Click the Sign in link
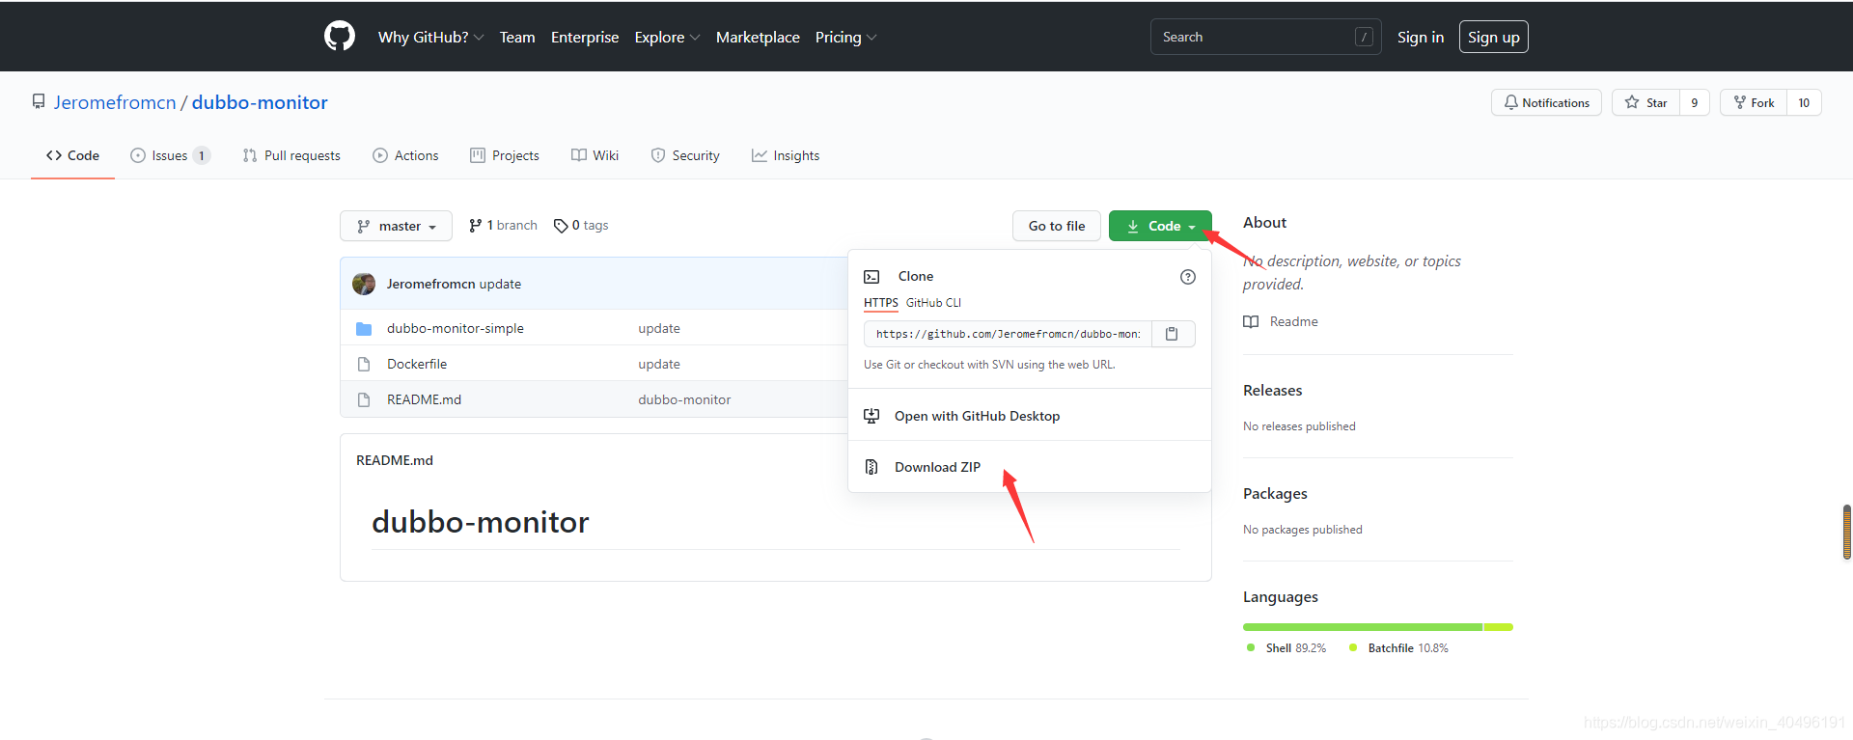 (x=1421, y=37)
